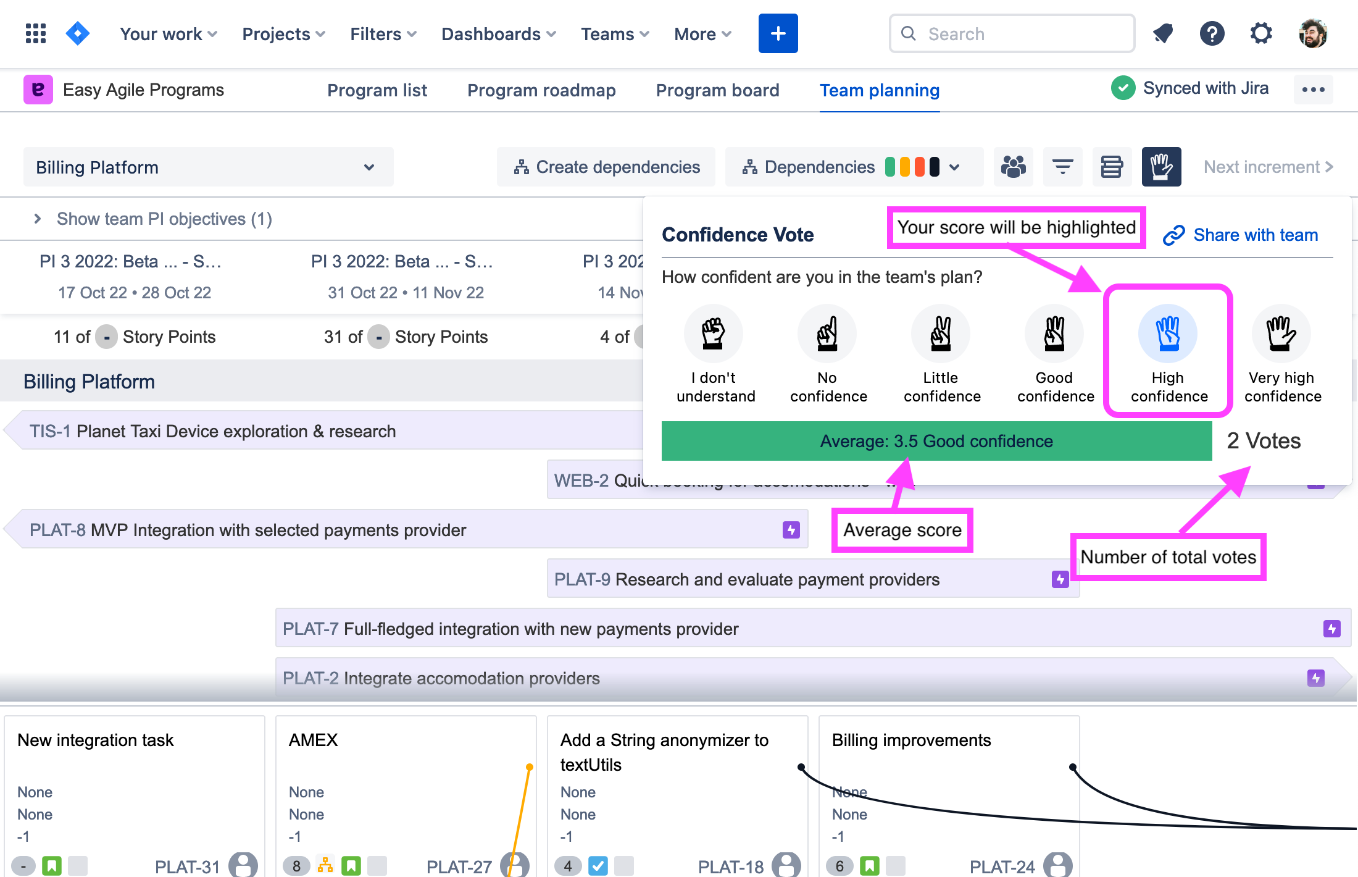Open the team members icon
The height and width of the screenshot is (877, 1358).
1013,167
